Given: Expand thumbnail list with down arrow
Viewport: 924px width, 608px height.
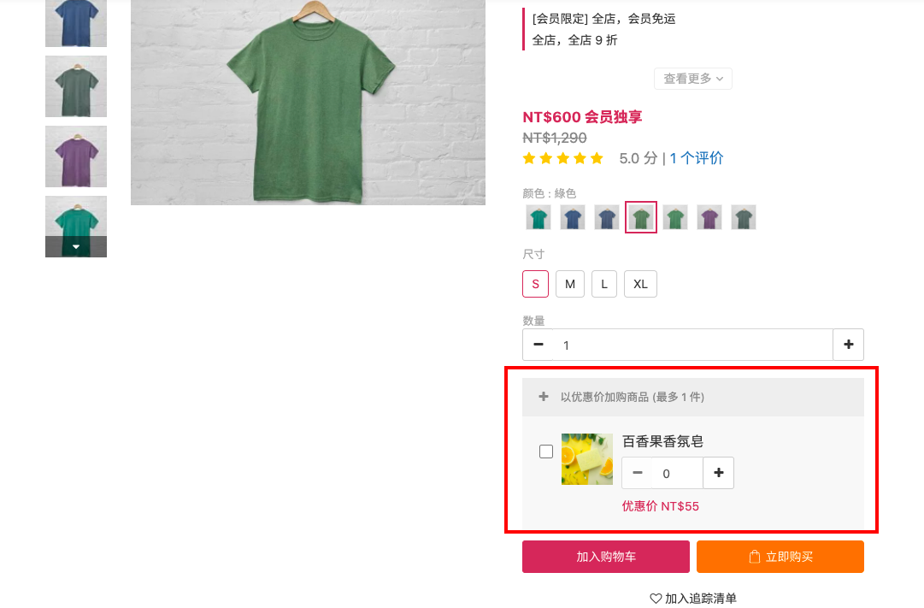Looking at the screenshot, I should [x=76, y=246].
